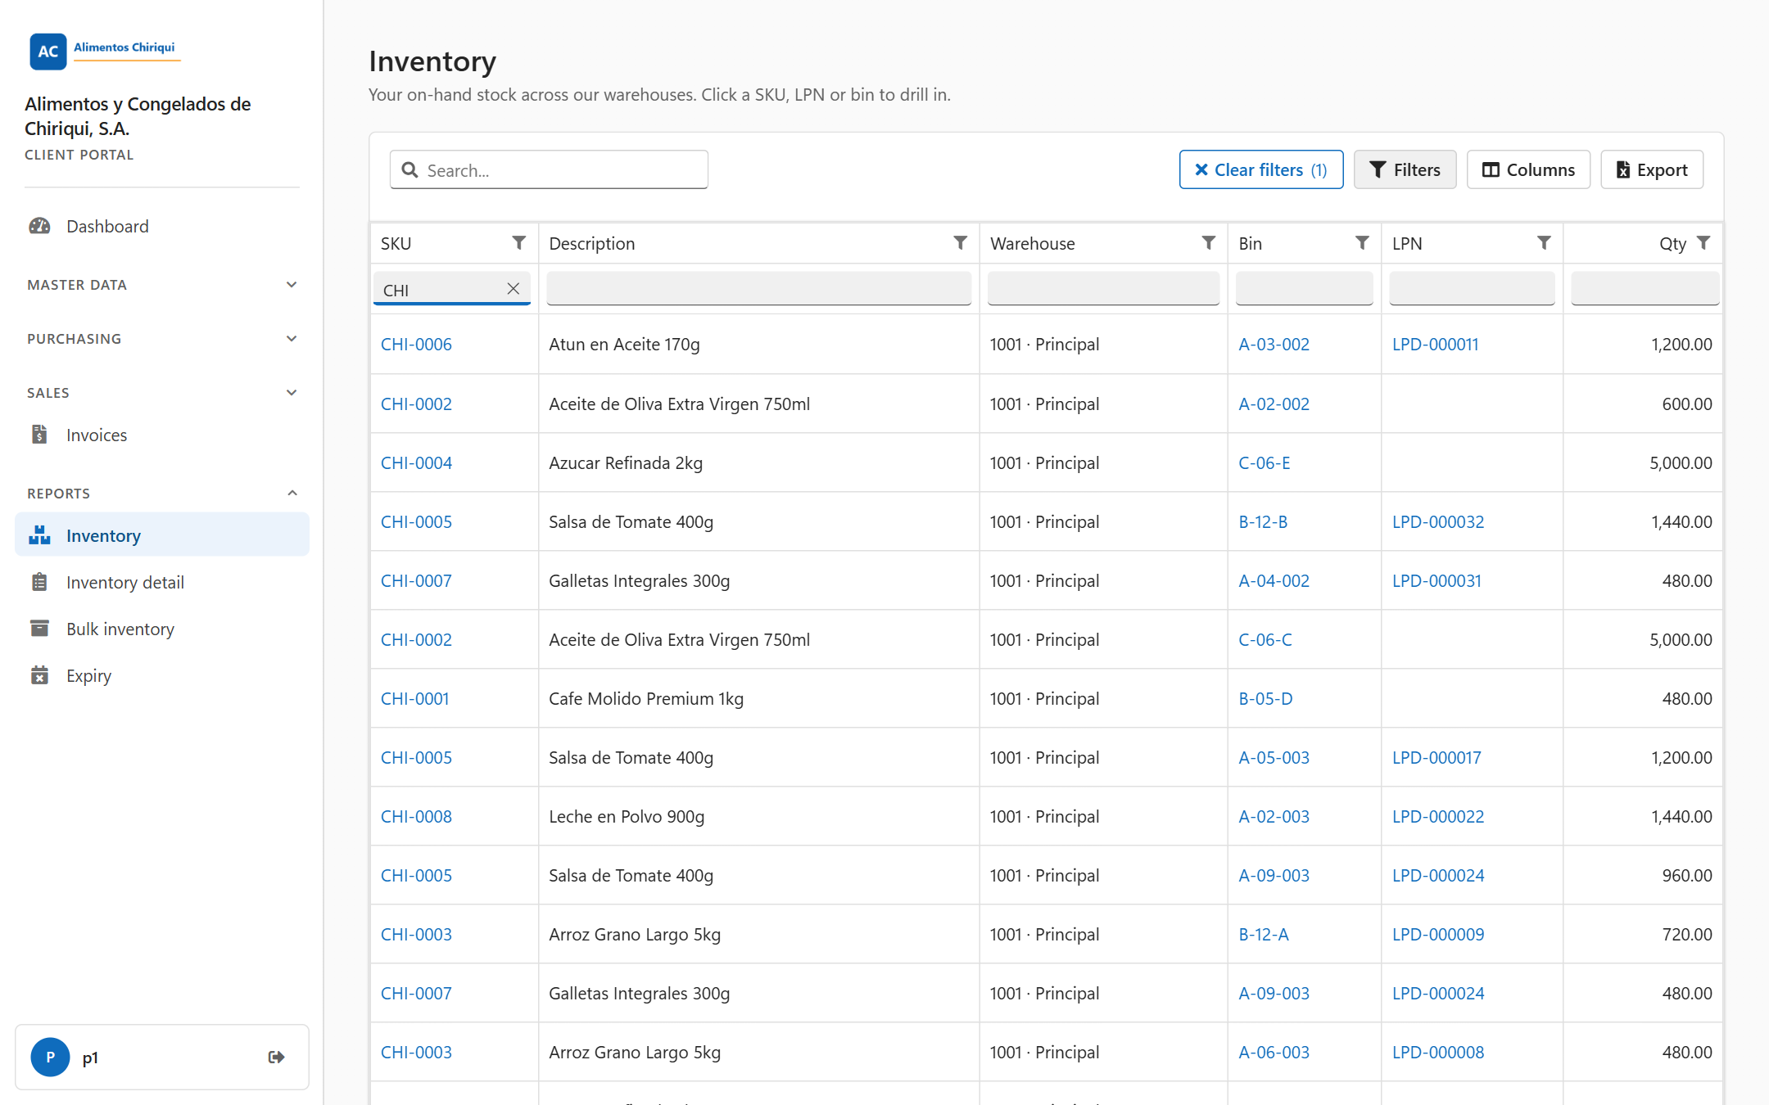Open the Columns chooser button
Image resolution: width=1769 pixels, height=1105 pixels.
pyautogui.click(x=1528, y=169)
